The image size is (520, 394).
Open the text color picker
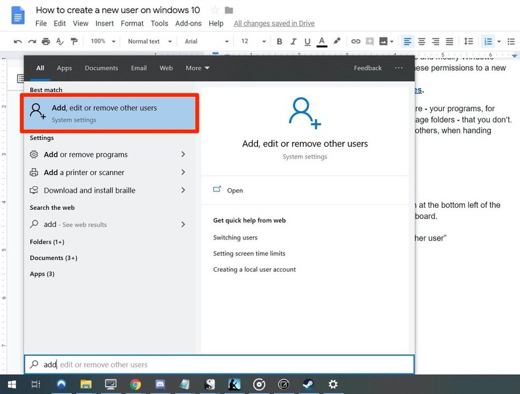(x=321, y=41)
